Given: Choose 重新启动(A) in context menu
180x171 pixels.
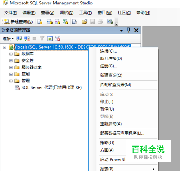Looking at the screenshot, I should pos(123,124).
